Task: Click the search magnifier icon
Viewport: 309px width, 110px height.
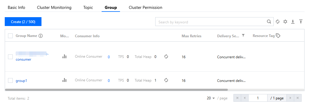Action: click(x=269, y=22)
